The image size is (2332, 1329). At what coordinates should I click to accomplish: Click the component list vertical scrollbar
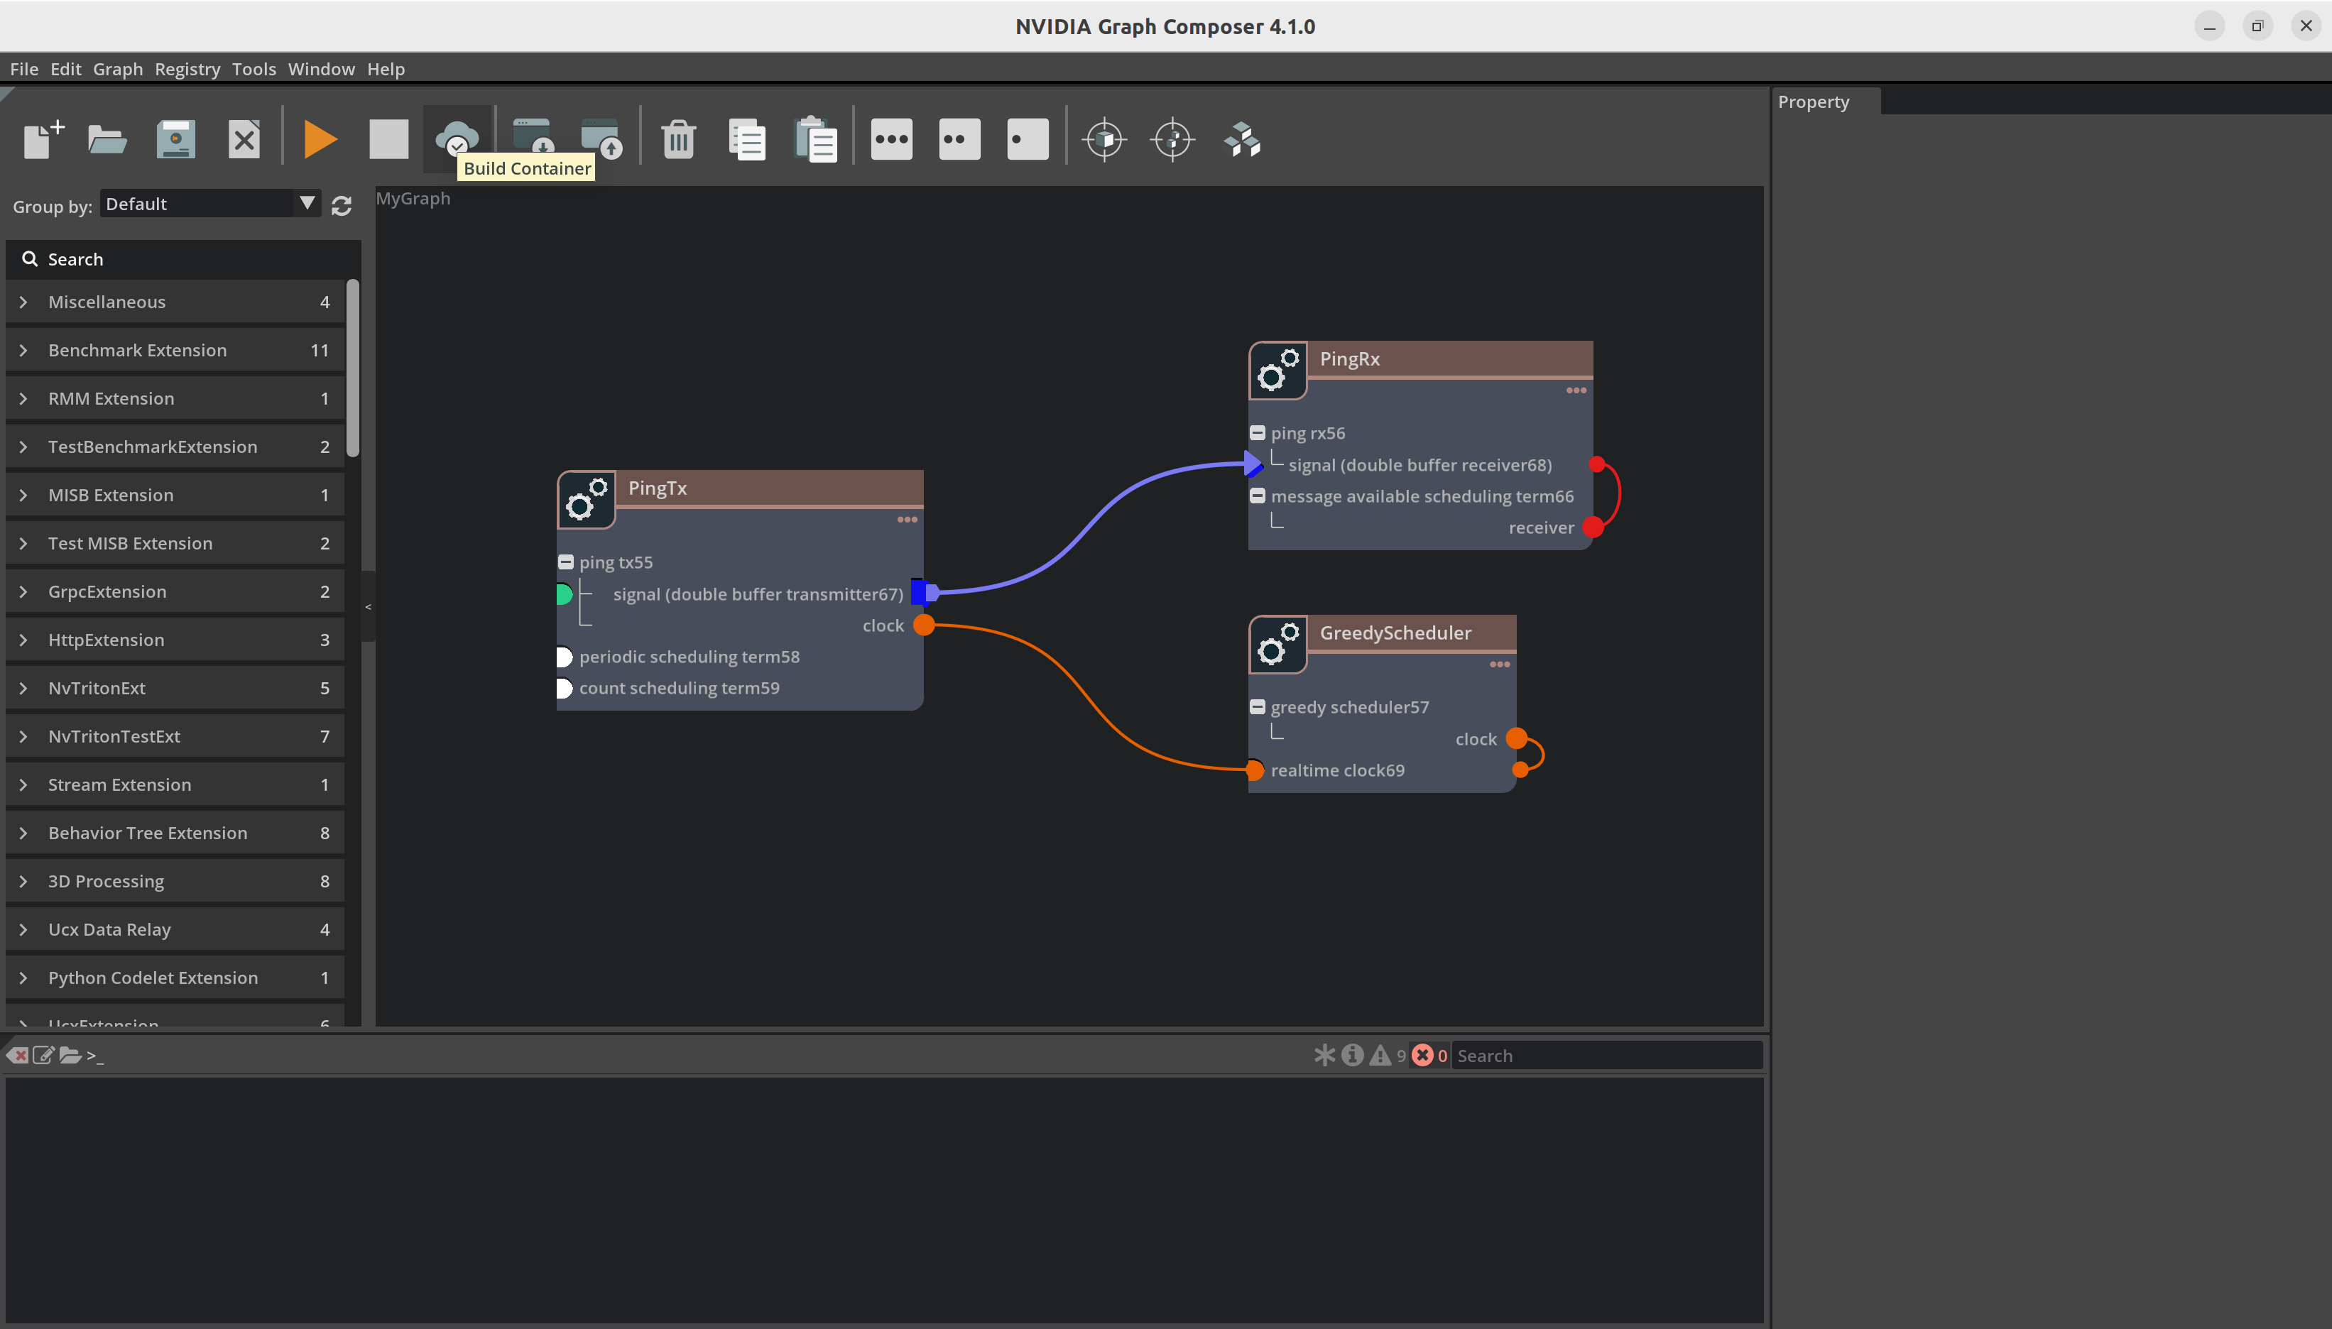tap(353, 368)
